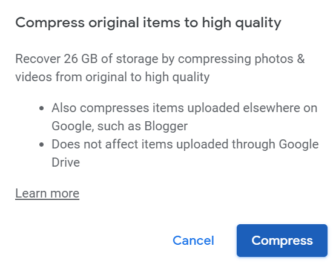Click 'high quality' at the end of the title
336x266 pixels.
[x=242, y=23]
